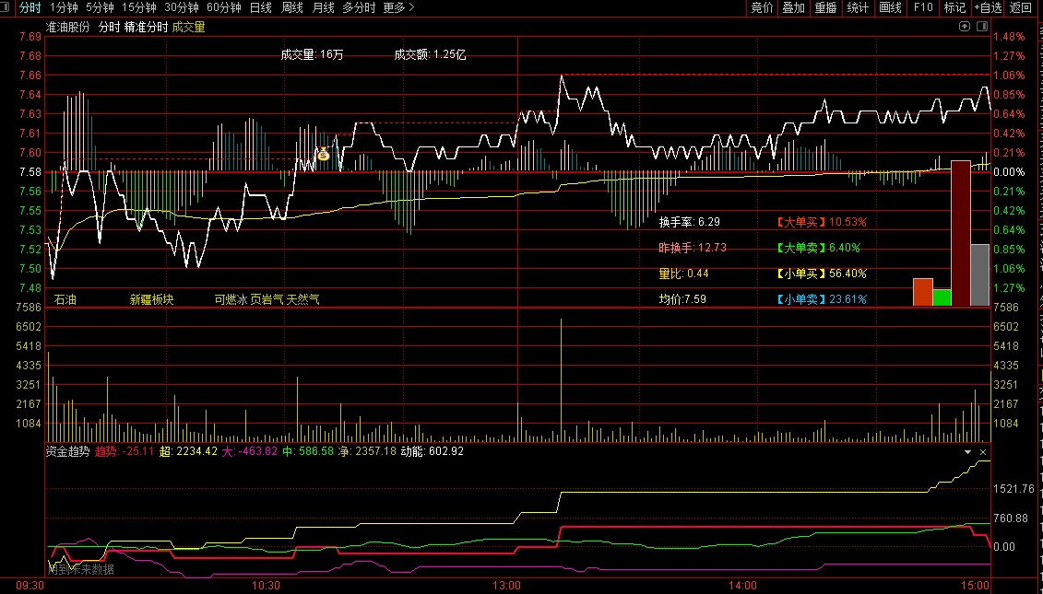
Task: Click the 净: 2357.18 value
Action: 367,452
